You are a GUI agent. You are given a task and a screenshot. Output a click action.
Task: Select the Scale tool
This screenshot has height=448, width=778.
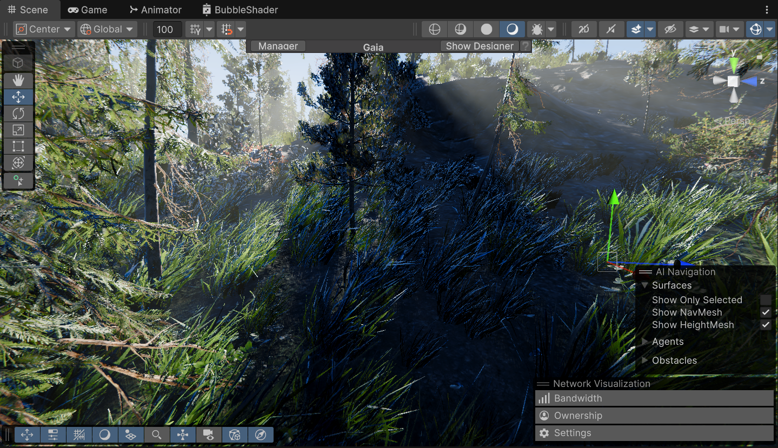click(x=18, y=130)
